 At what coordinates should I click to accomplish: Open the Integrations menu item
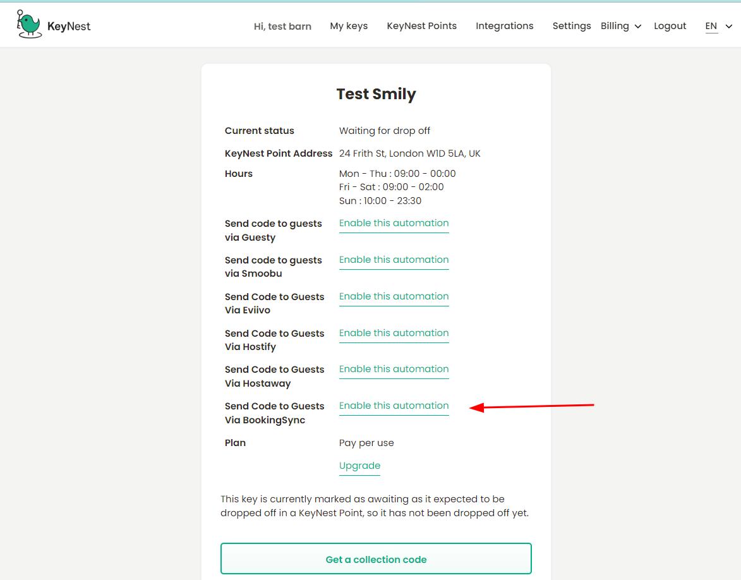pos(504,26)
